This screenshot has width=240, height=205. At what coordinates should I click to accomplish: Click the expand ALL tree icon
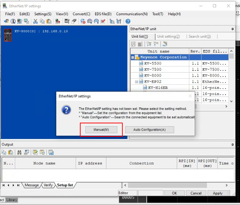click(x=165, y=44)
